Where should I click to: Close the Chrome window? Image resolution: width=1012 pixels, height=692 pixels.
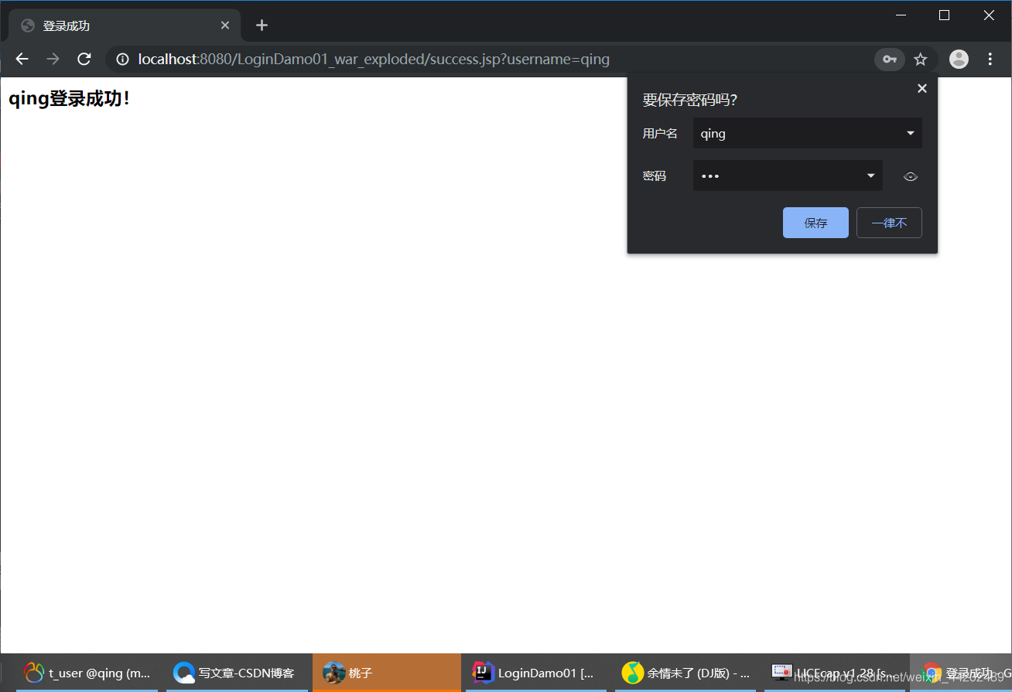click(989, 15)
